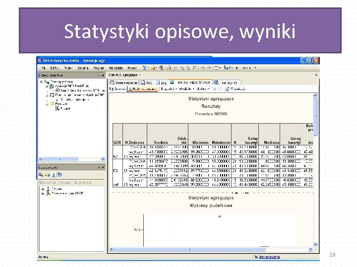Click the Wykresy pudełkowe heading
The image size is (357, 267).
click(211, 206)
